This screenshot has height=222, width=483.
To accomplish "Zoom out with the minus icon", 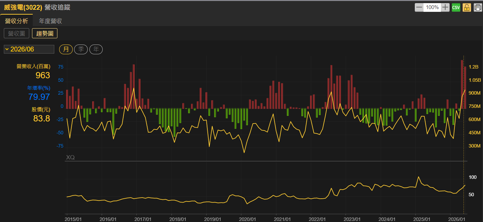I will click(419, 7).
